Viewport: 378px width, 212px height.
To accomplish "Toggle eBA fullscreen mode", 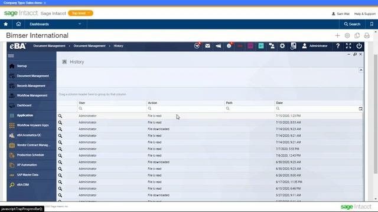I will [x=348, y=46].
